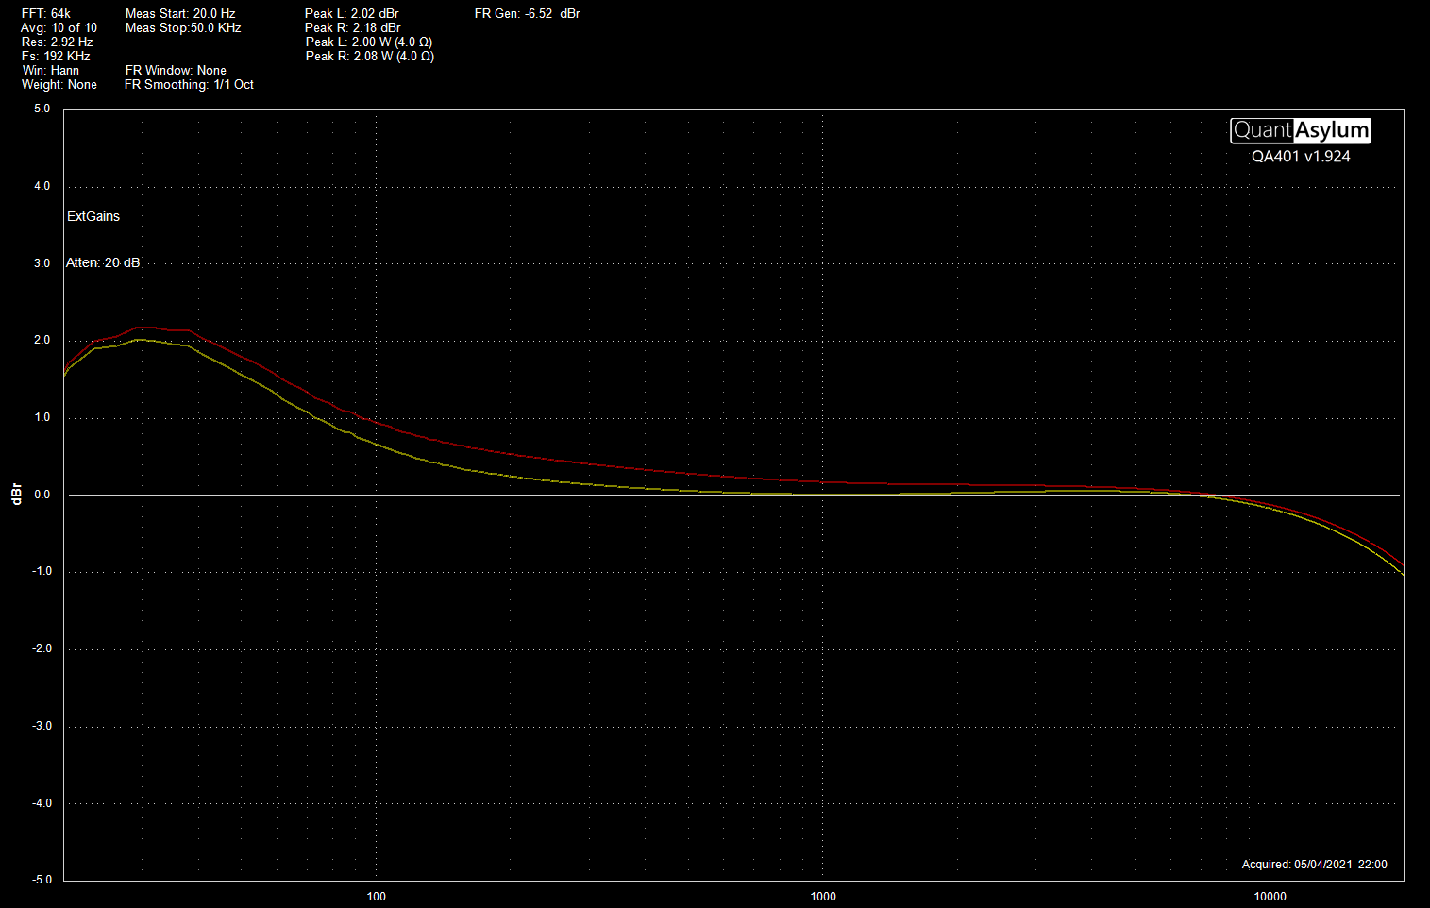Click the 10000 Hz X-axis label
1430x908 pixels.
point(1270,897)
